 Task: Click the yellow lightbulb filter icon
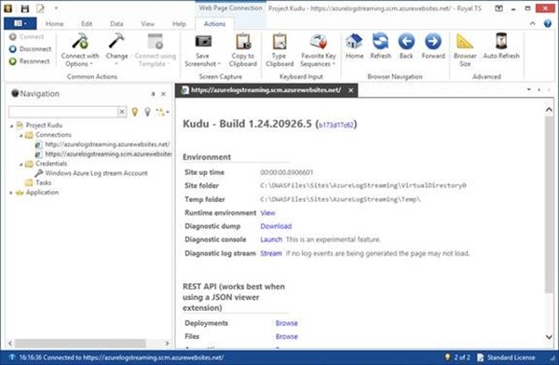click(135, 112)
